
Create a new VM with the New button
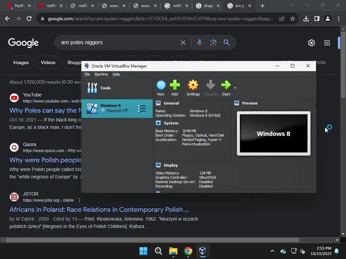coord(161,88)
